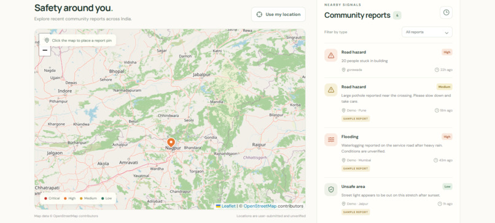Click the red warning icon for stuck-in-building report
Viewport: 495px width, 223px height.
pyautogui.click(x=331, y=55)
